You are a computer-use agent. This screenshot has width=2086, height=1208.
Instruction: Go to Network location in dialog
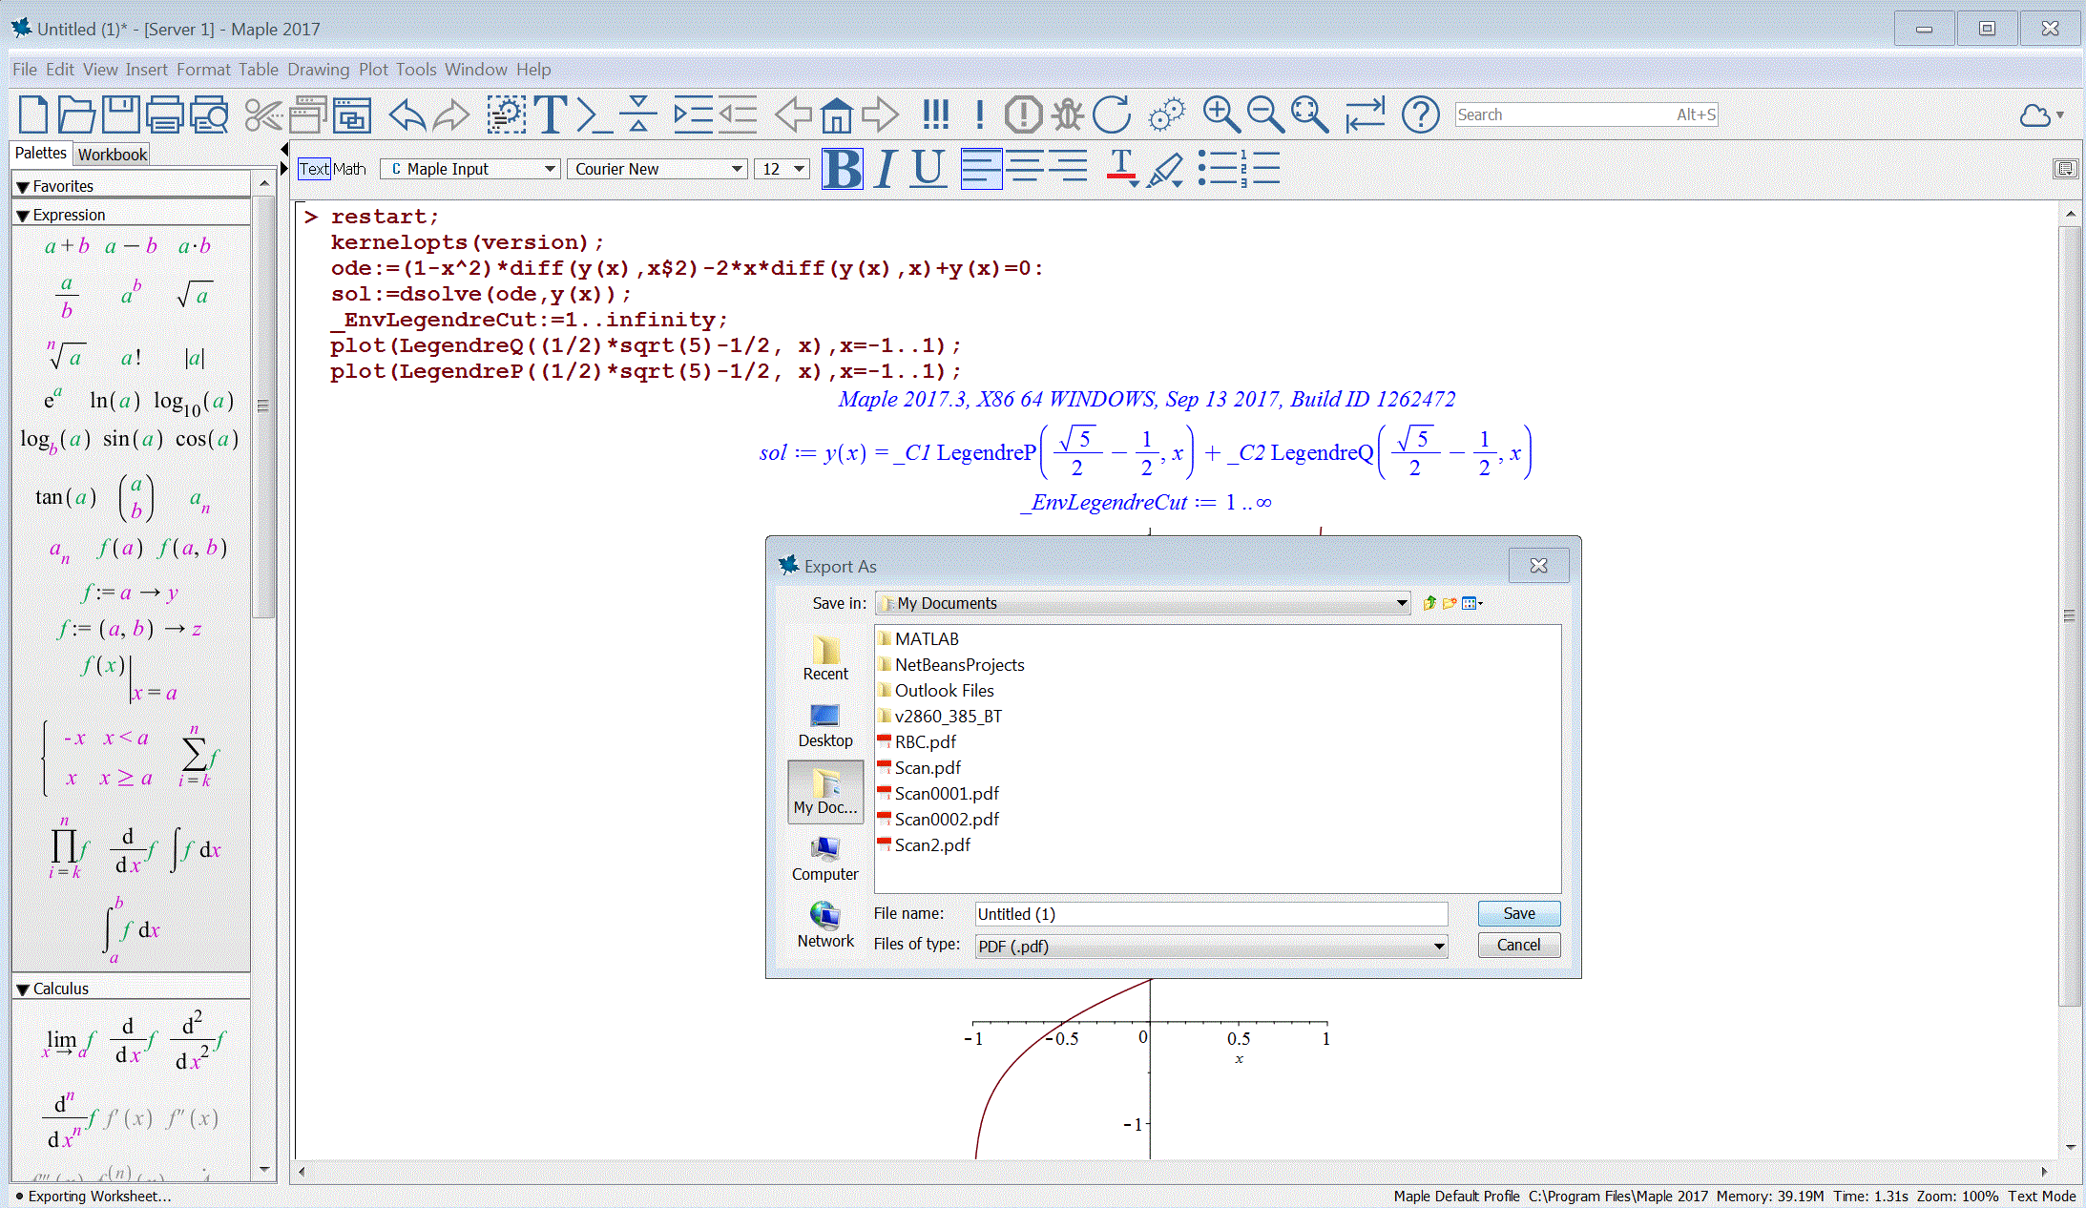pyautogui.click(x=825, y=926)
